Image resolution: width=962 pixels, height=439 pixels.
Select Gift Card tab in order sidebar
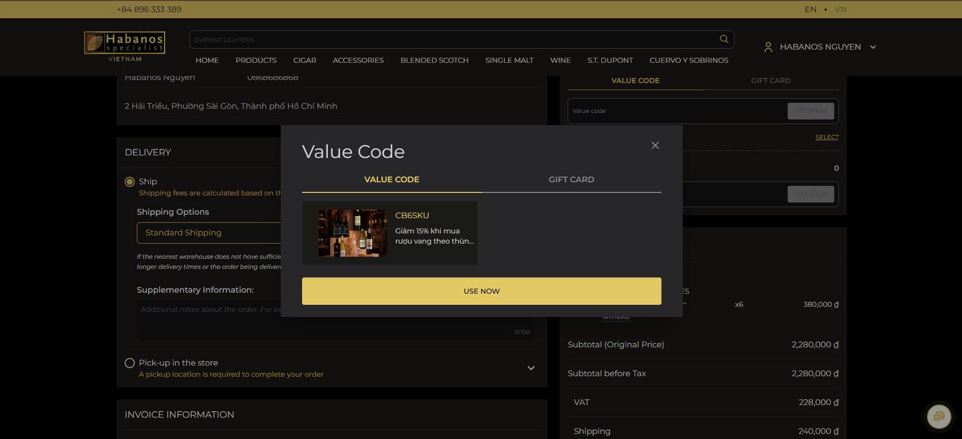tap(770, 81)
